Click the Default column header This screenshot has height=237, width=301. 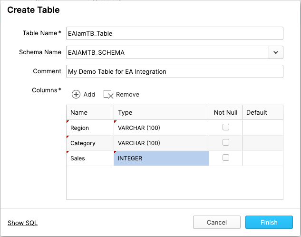pyautogui.click(x=262, y=112)
